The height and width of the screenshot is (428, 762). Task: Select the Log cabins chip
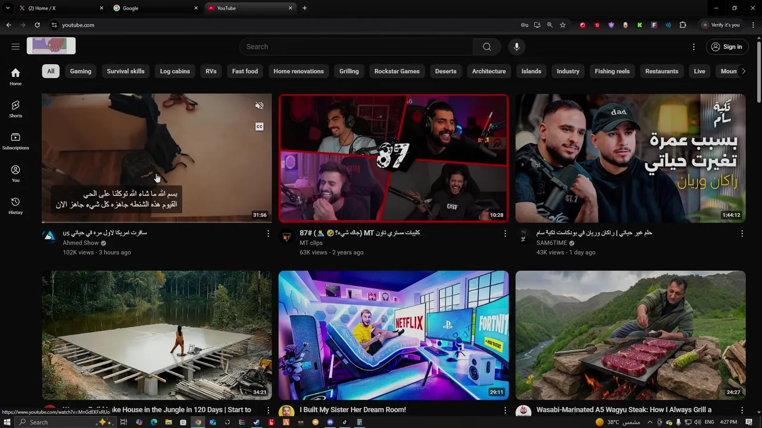[175, 71]
